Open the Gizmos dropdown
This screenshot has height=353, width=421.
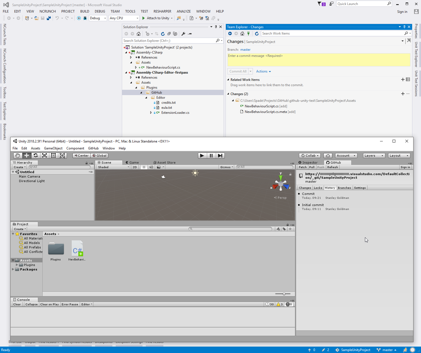pyautogui.click(x=227, y=167)
